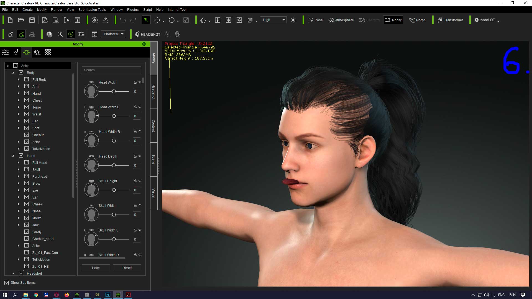This screenshot has height=299, width=532.
Task: Expand the Jaw tree node
Action: point(19,225)
